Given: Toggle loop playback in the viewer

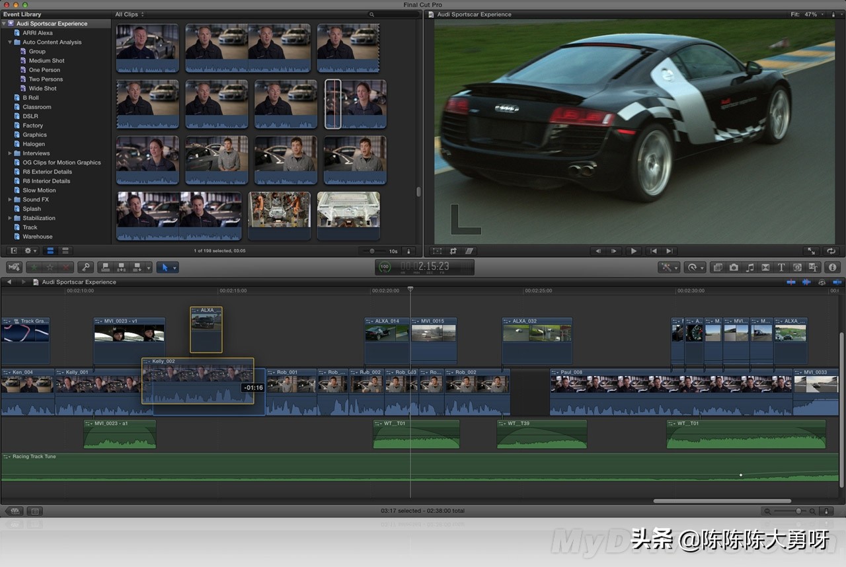Looking at the screenshot, I should click(x=831, y=251).
